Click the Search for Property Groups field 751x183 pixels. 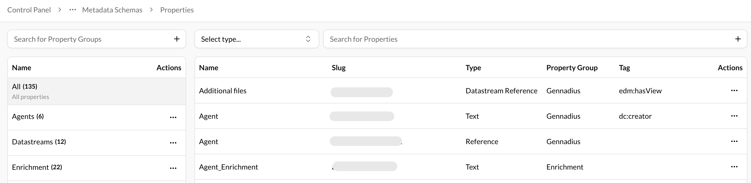click(x=73, y=39)
